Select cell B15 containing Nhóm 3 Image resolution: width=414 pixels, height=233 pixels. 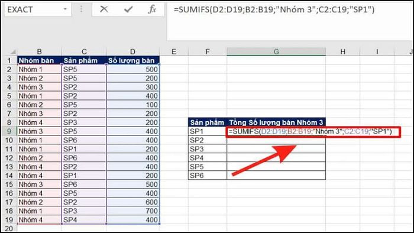point(39,185)
